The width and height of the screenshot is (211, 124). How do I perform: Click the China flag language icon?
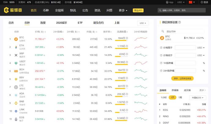point(191,2)
